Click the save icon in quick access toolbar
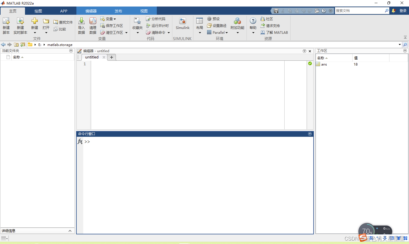The height and width of the screenshot is (244, 409). pyautogui.click(x=276, y=11)
